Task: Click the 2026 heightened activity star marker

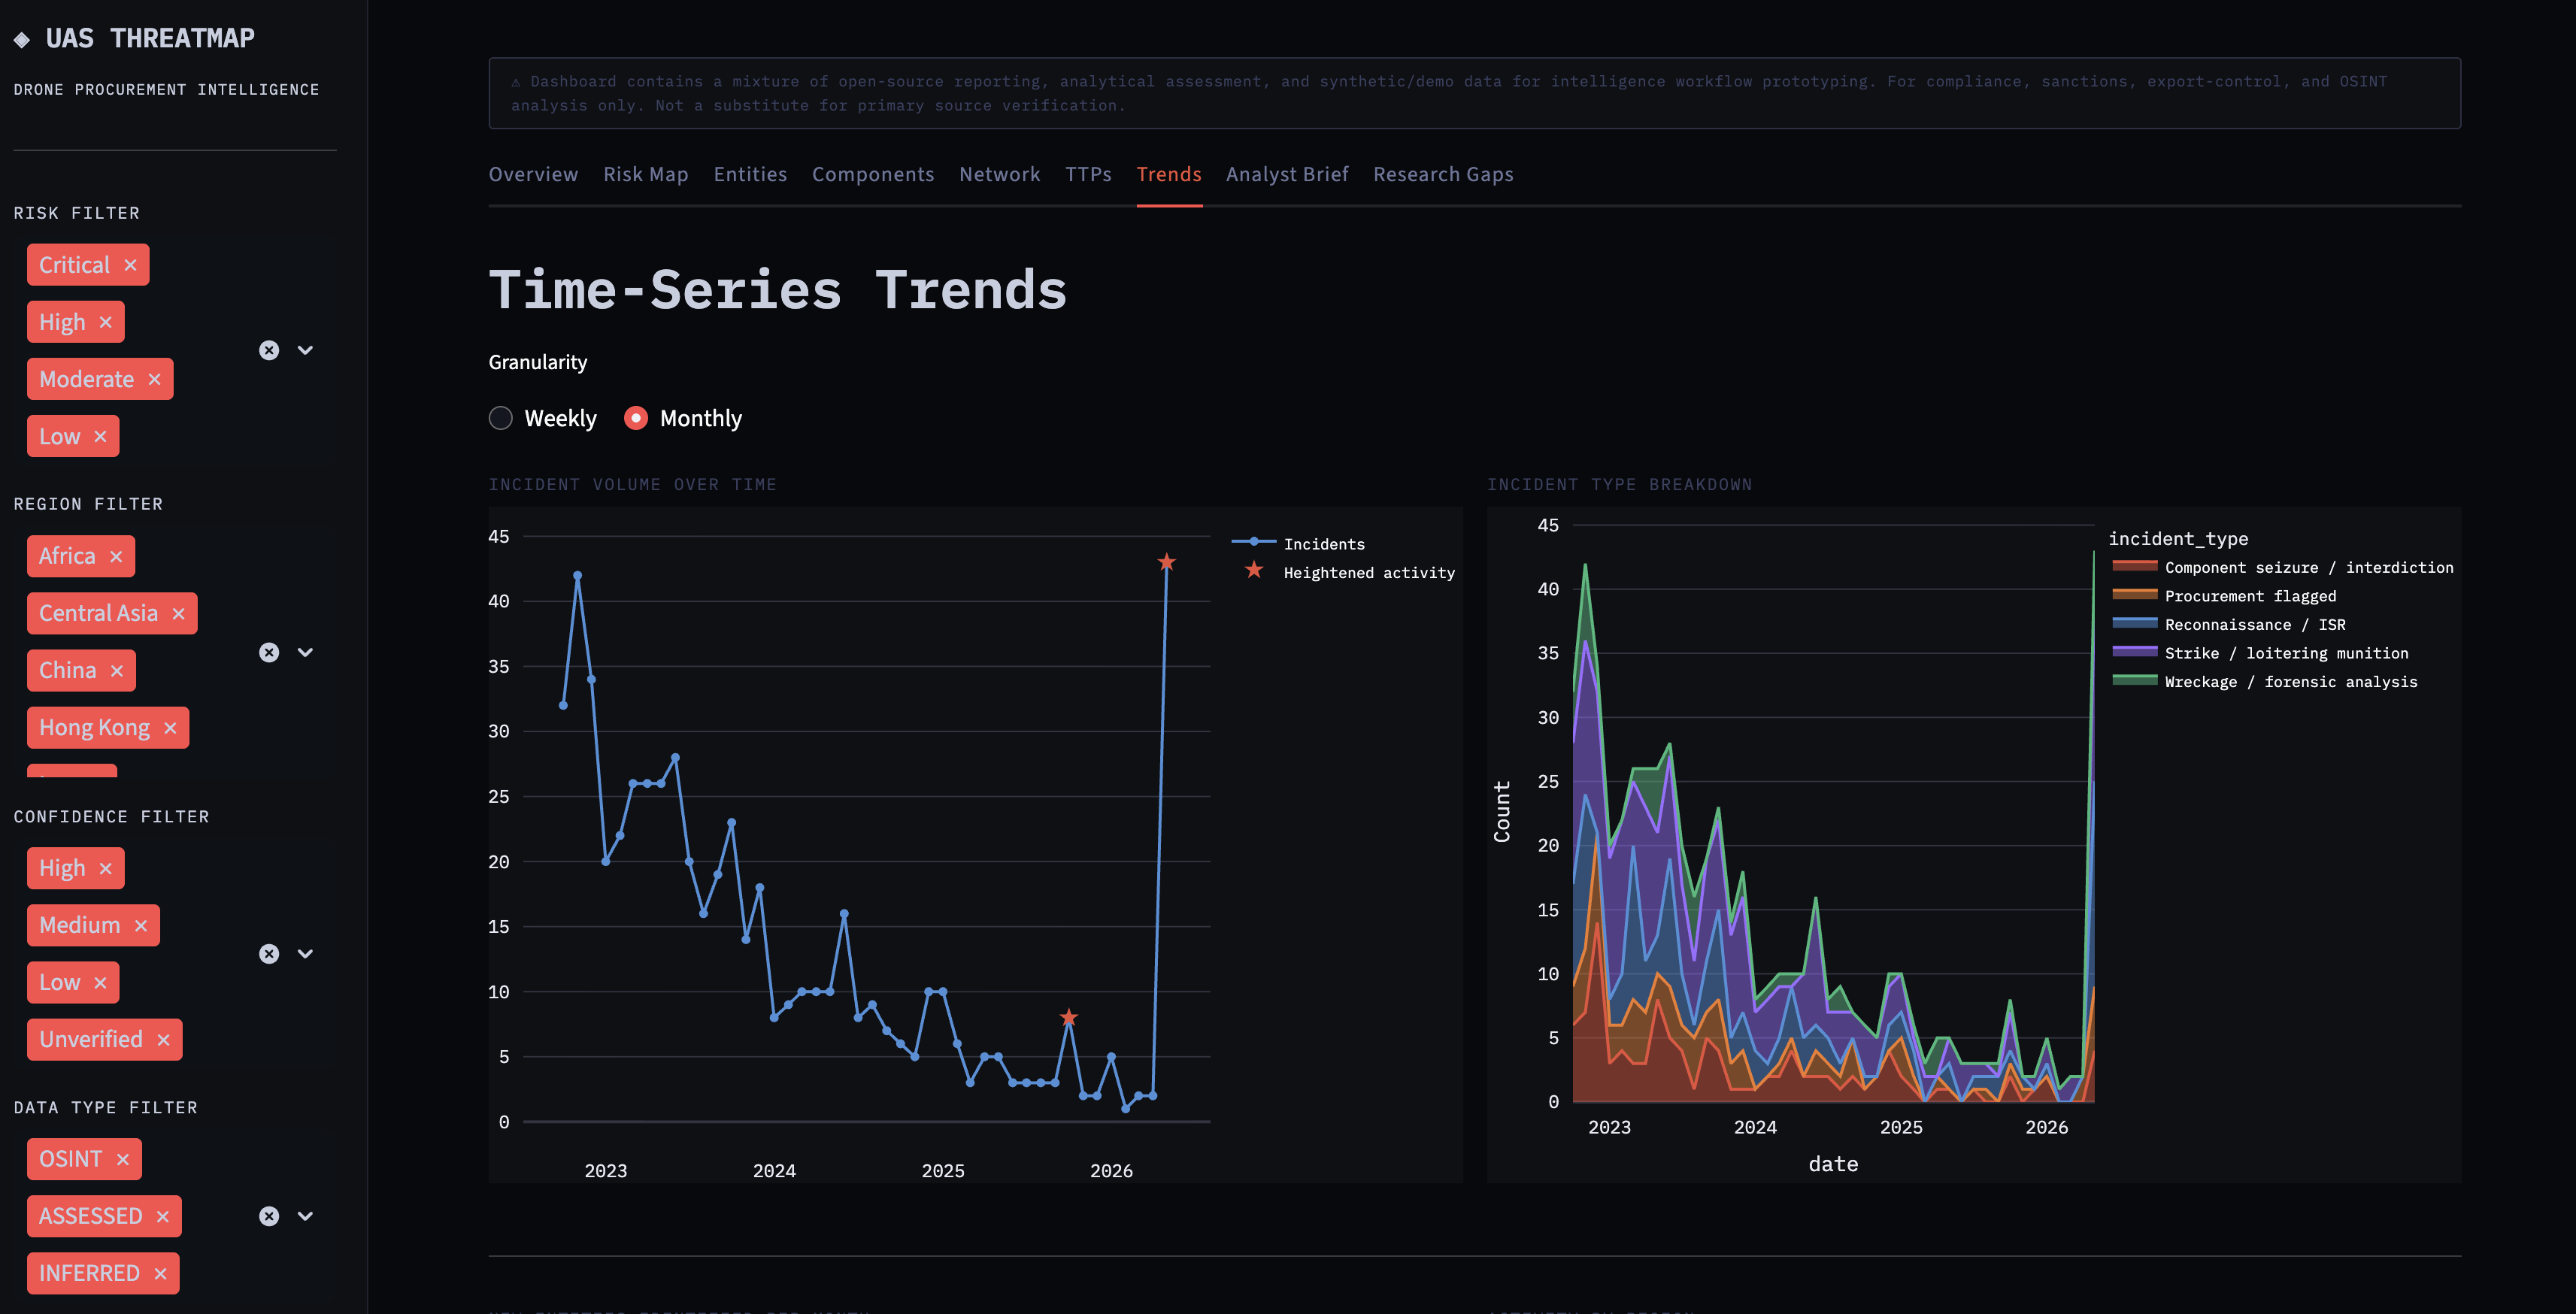Action: pos(1166,562)
